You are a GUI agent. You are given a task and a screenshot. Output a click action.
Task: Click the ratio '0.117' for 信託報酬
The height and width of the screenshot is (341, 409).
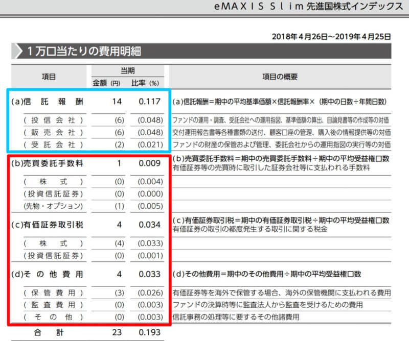(x=149, y=102)
